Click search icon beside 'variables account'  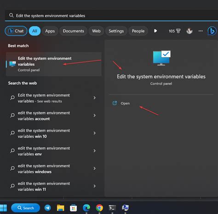point(12,115)
